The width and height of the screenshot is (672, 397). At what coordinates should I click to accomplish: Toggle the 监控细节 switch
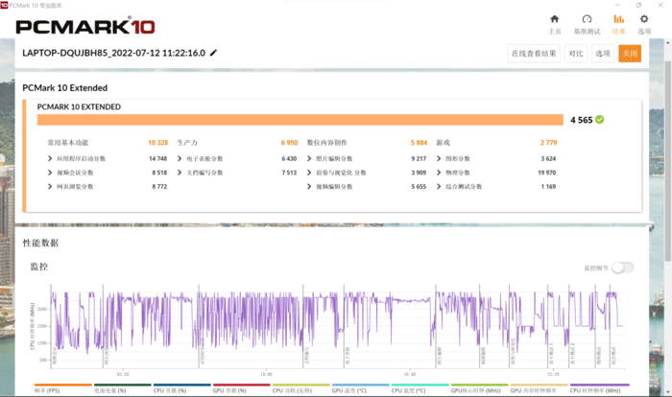[622, 268]
